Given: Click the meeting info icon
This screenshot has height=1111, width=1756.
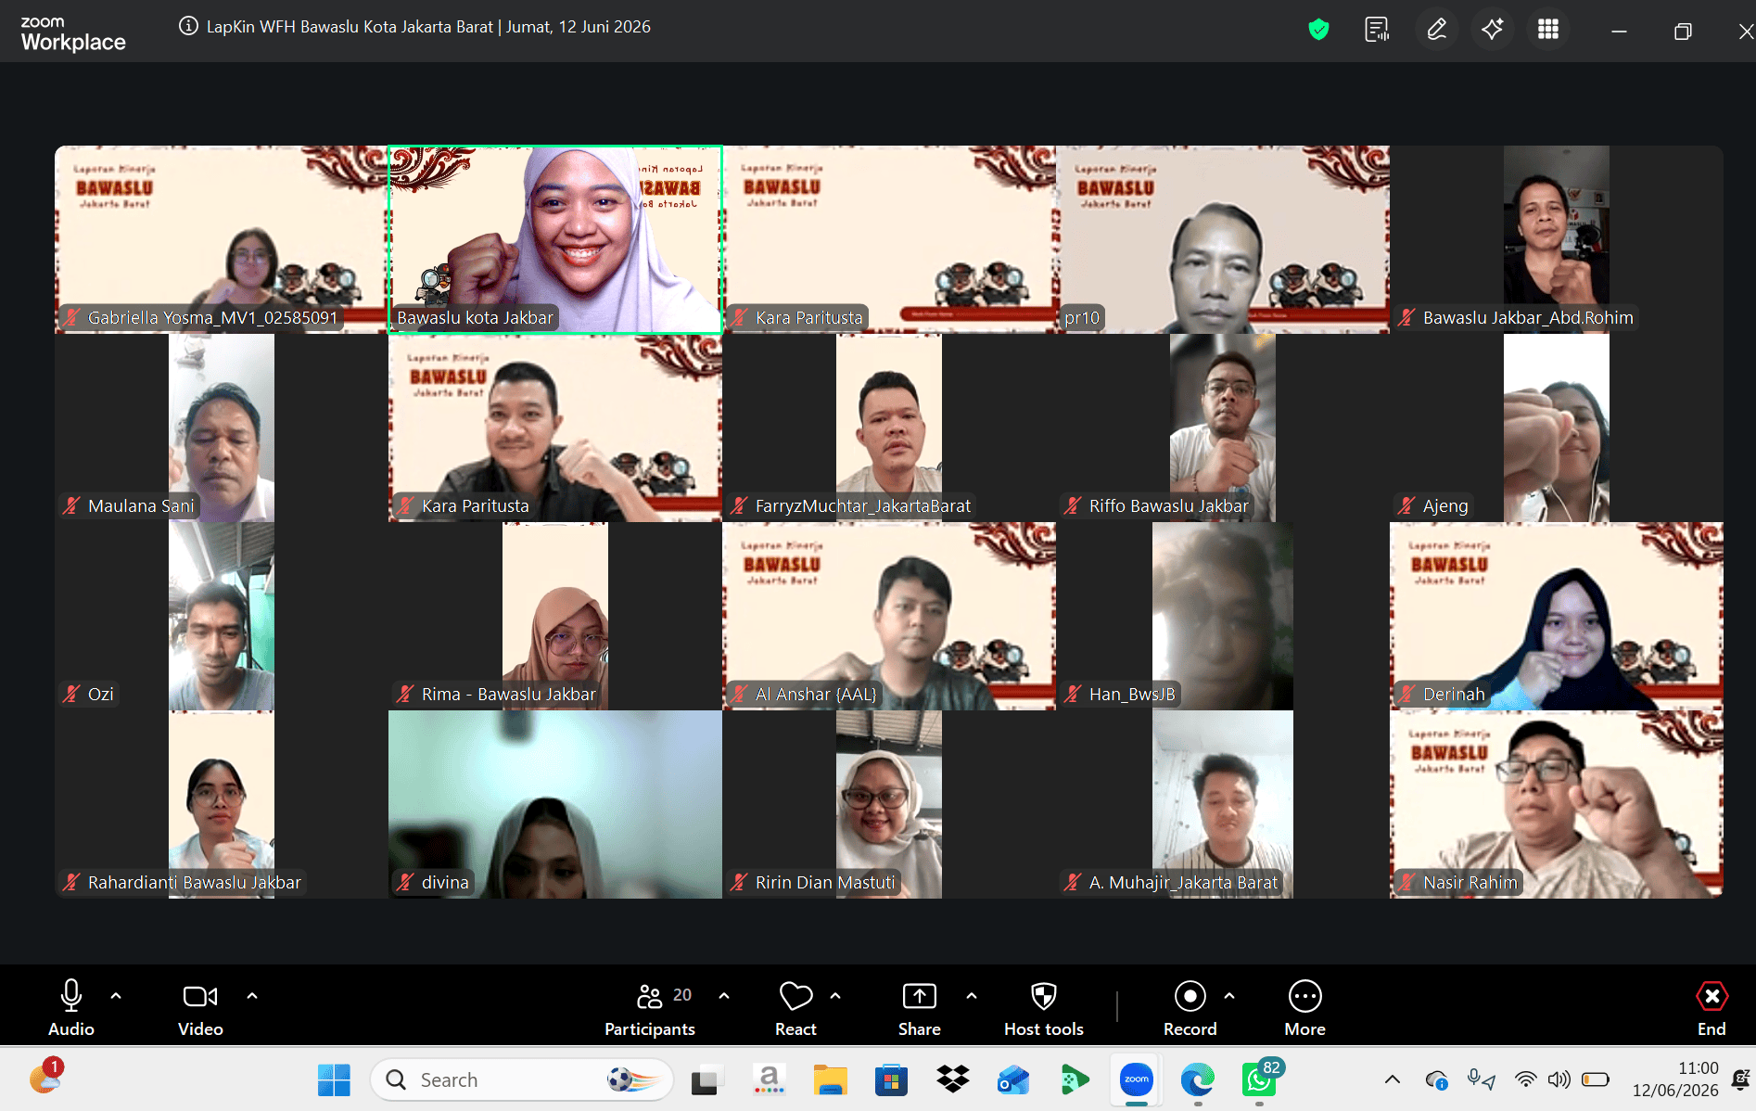Looking at the screenshot, I should pyautogui.click(x=188, y=26).
